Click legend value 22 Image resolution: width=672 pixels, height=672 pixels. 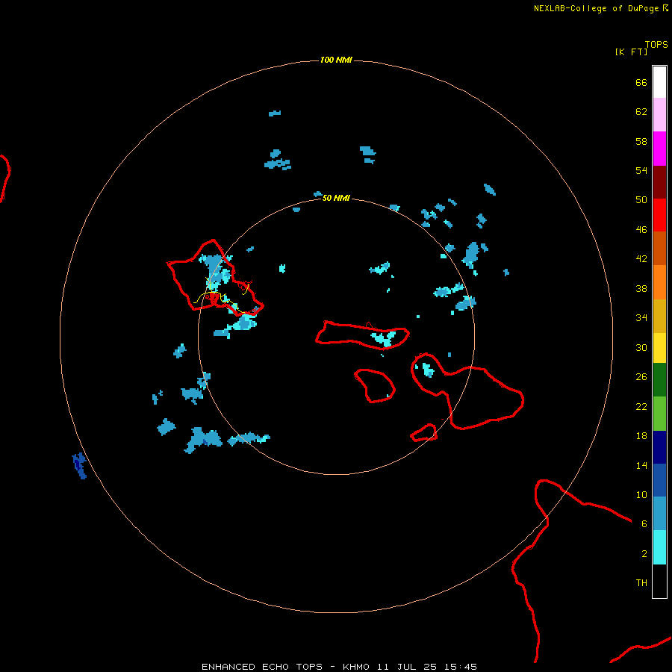(x=641, y=407)
